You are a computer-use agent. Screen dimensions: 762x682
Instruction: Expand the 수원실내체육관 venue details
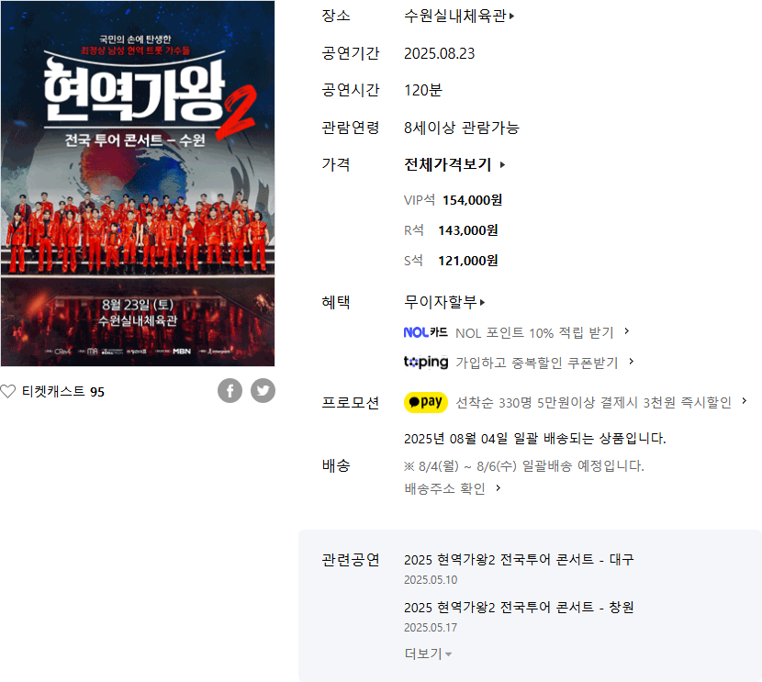[x=459, y=16]
